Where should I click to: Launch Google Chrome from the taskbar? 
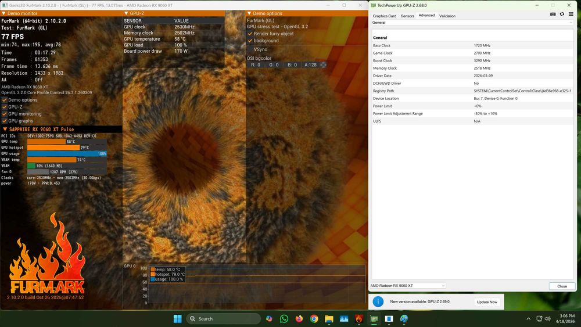coord(314,318)
